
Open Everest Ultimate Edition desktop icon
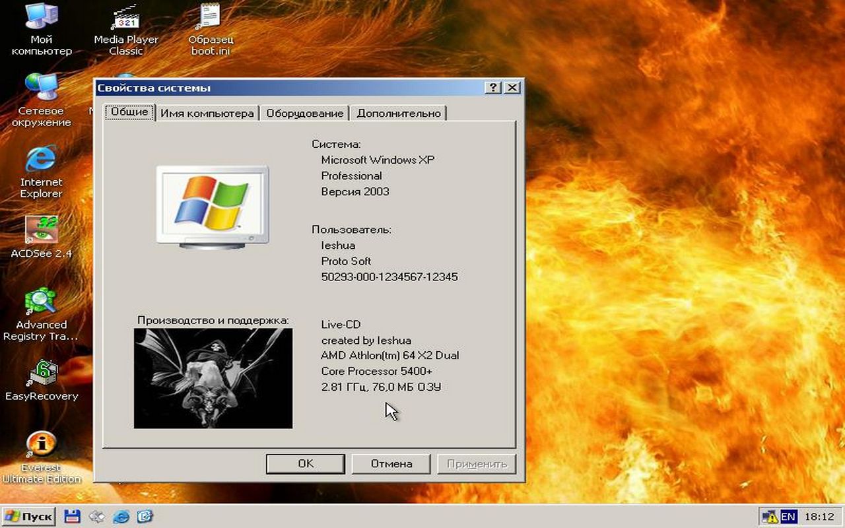[41, 445]
